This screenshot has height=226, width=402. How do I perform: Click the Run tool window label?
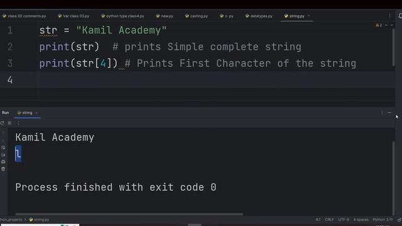click(6, 113)
